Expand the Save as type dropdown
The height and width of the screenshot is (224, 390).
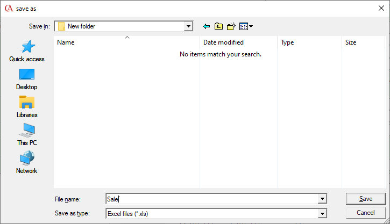click(x=322, y=214)
